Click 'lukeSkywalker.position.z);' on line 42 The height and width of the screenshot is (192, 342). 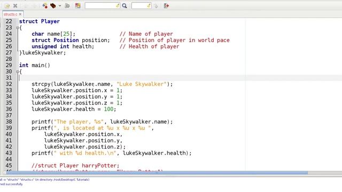[85, 147]
